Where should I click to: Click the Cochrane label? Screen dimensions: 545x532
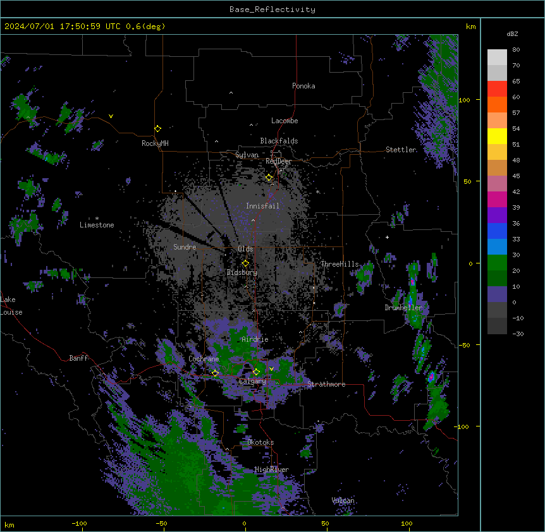204,359
